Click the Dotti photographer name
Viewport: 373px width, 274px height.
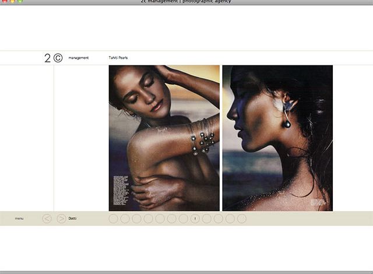72,219
